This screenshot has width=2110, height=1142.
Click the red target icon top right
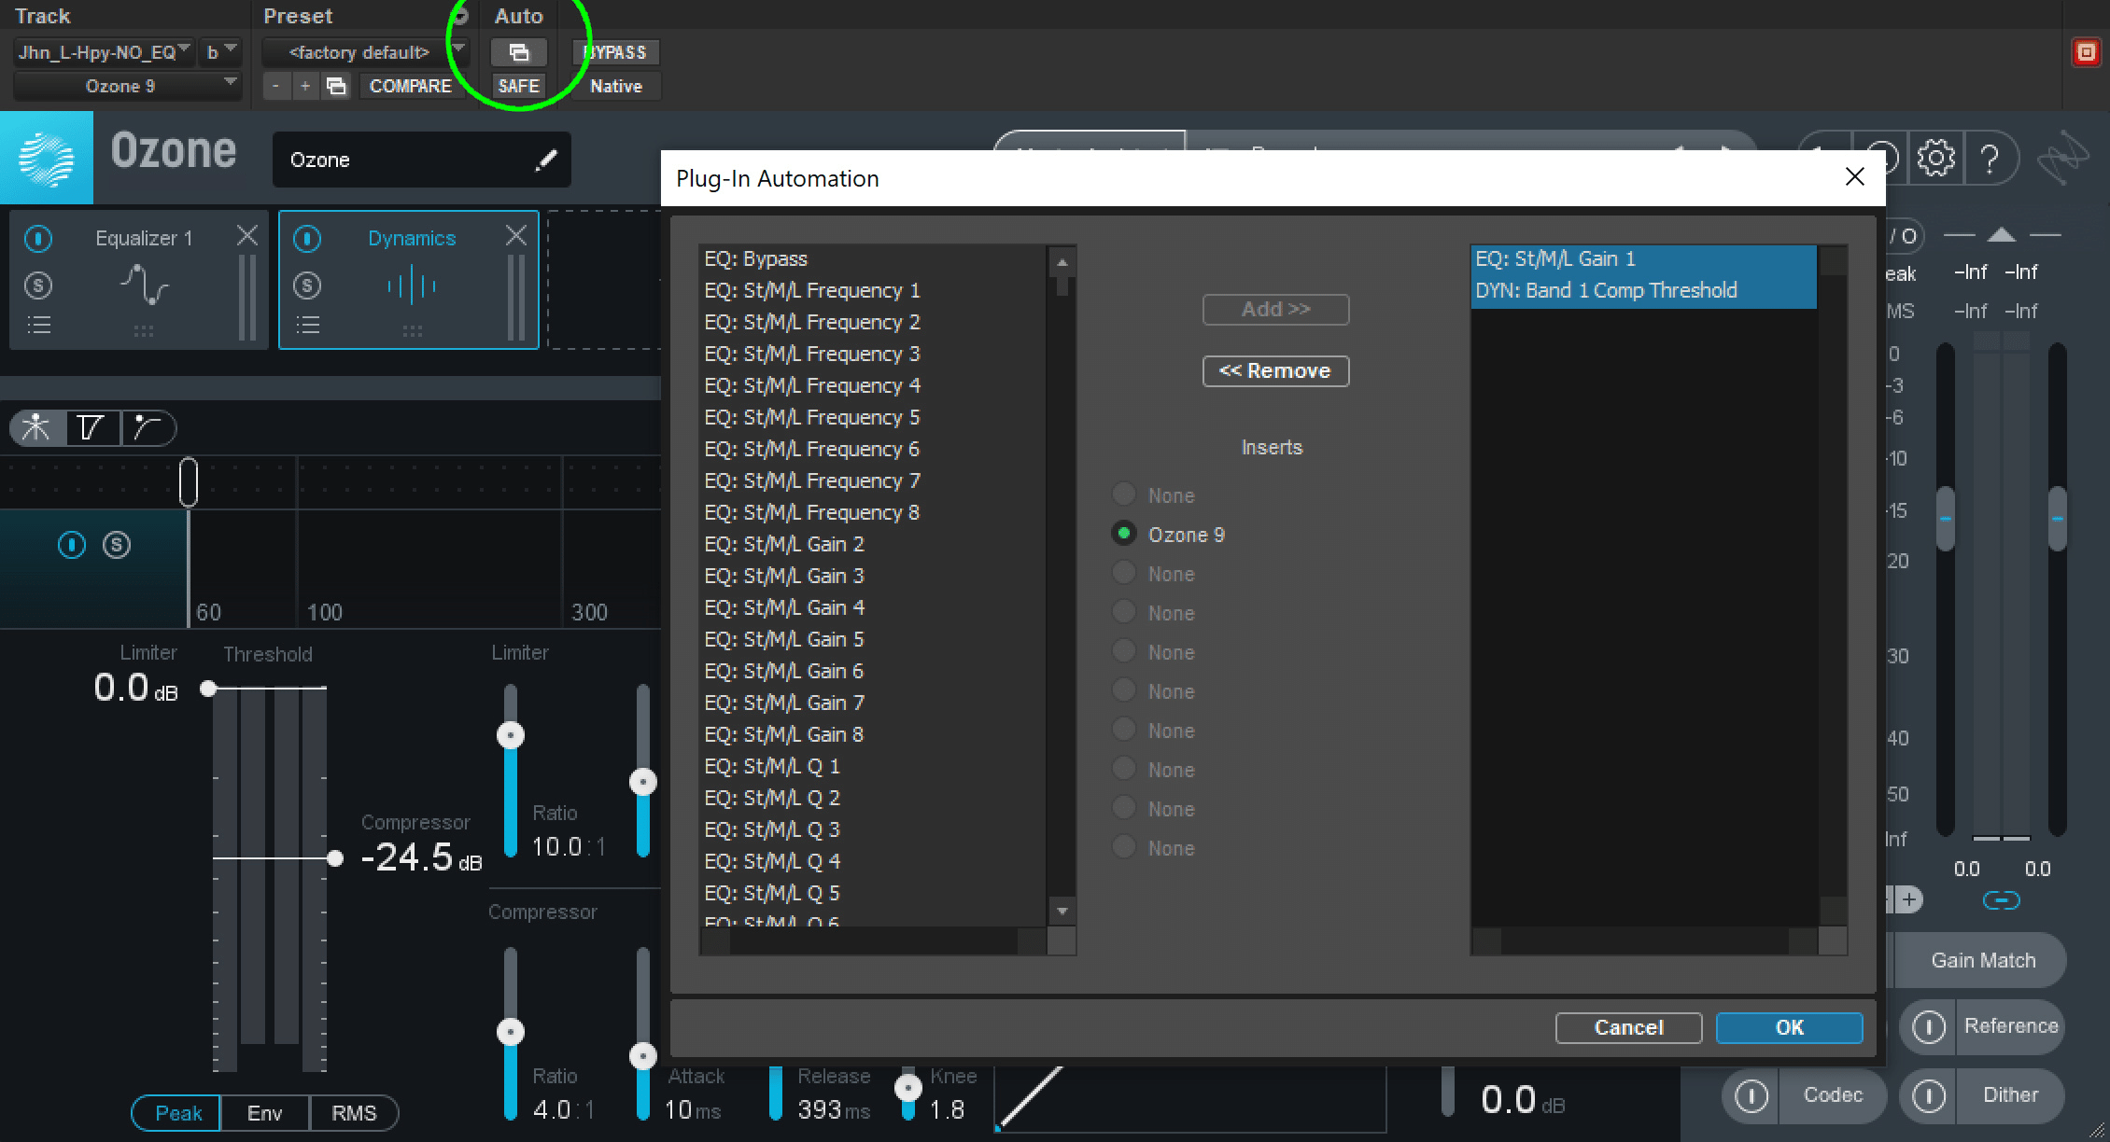pos(2086,52)
